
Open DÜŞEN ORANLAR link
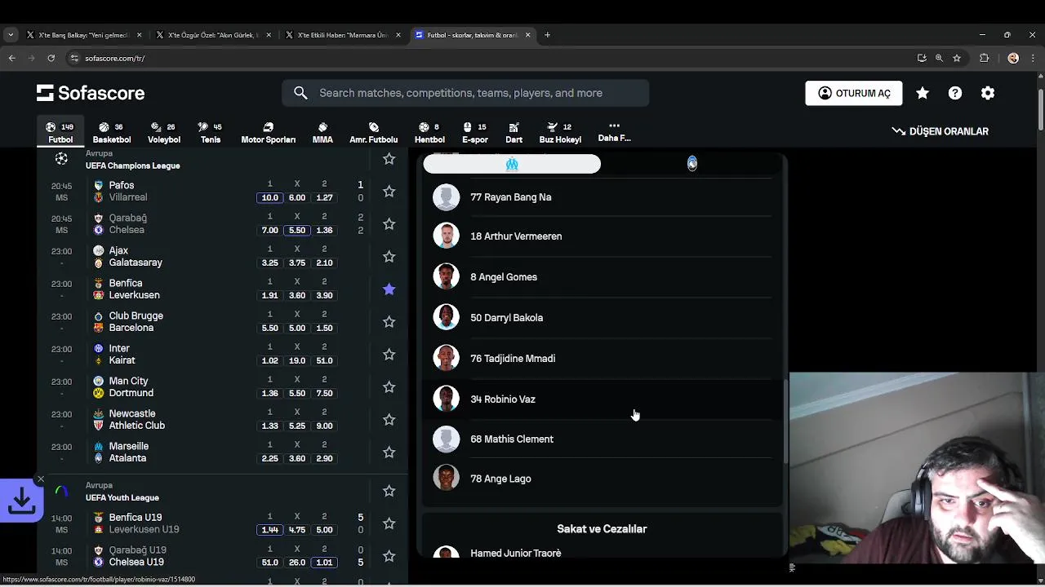click(940, 131)
